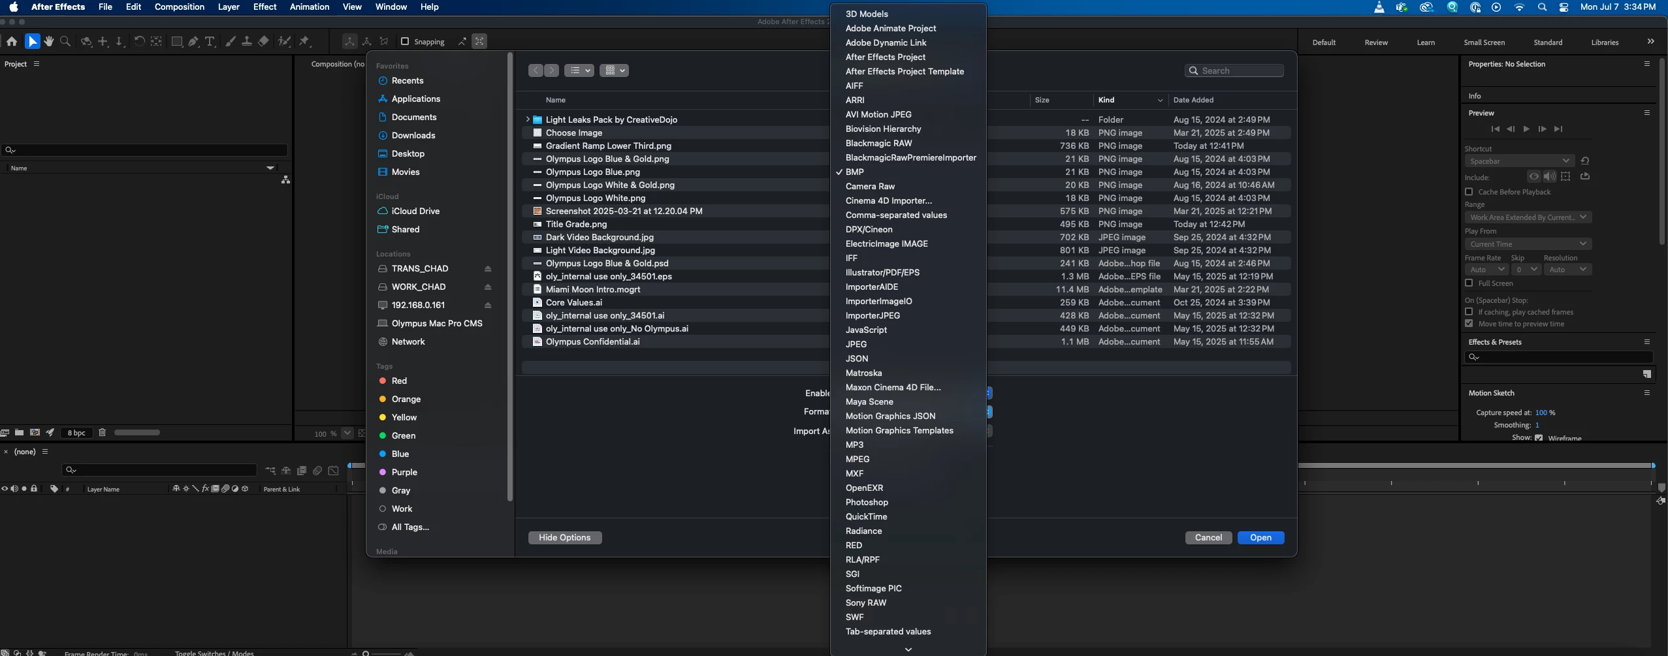
Task: Click the Search field in import dialog
Action: 1234,70
